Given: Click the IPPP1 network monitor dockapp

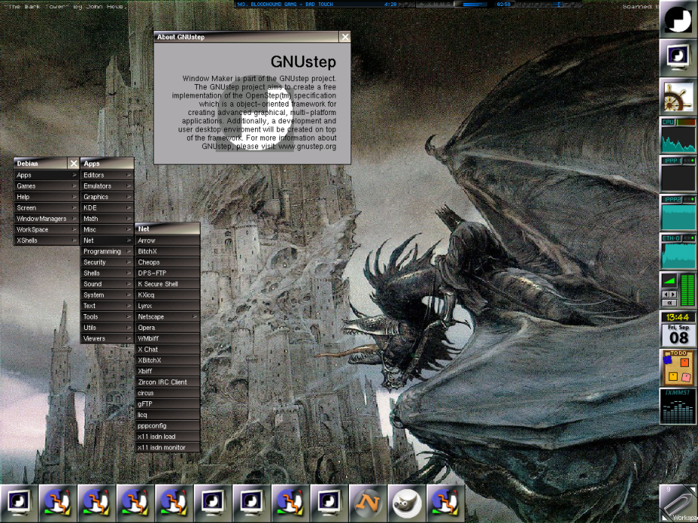Looking at the screenshot, I should [x=678, y=174].
